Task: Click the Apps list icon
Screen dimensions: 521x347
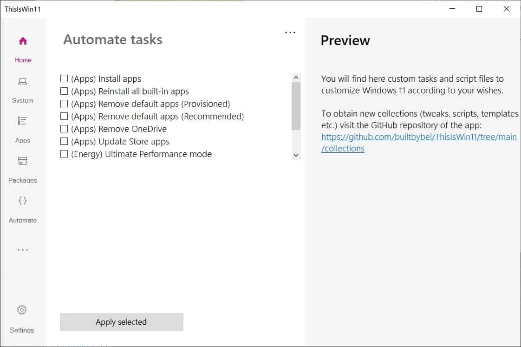Action: (22, 121)
